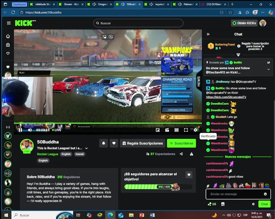
Task: Add page to favorites with star icon
Action: [x=230, y=12]
